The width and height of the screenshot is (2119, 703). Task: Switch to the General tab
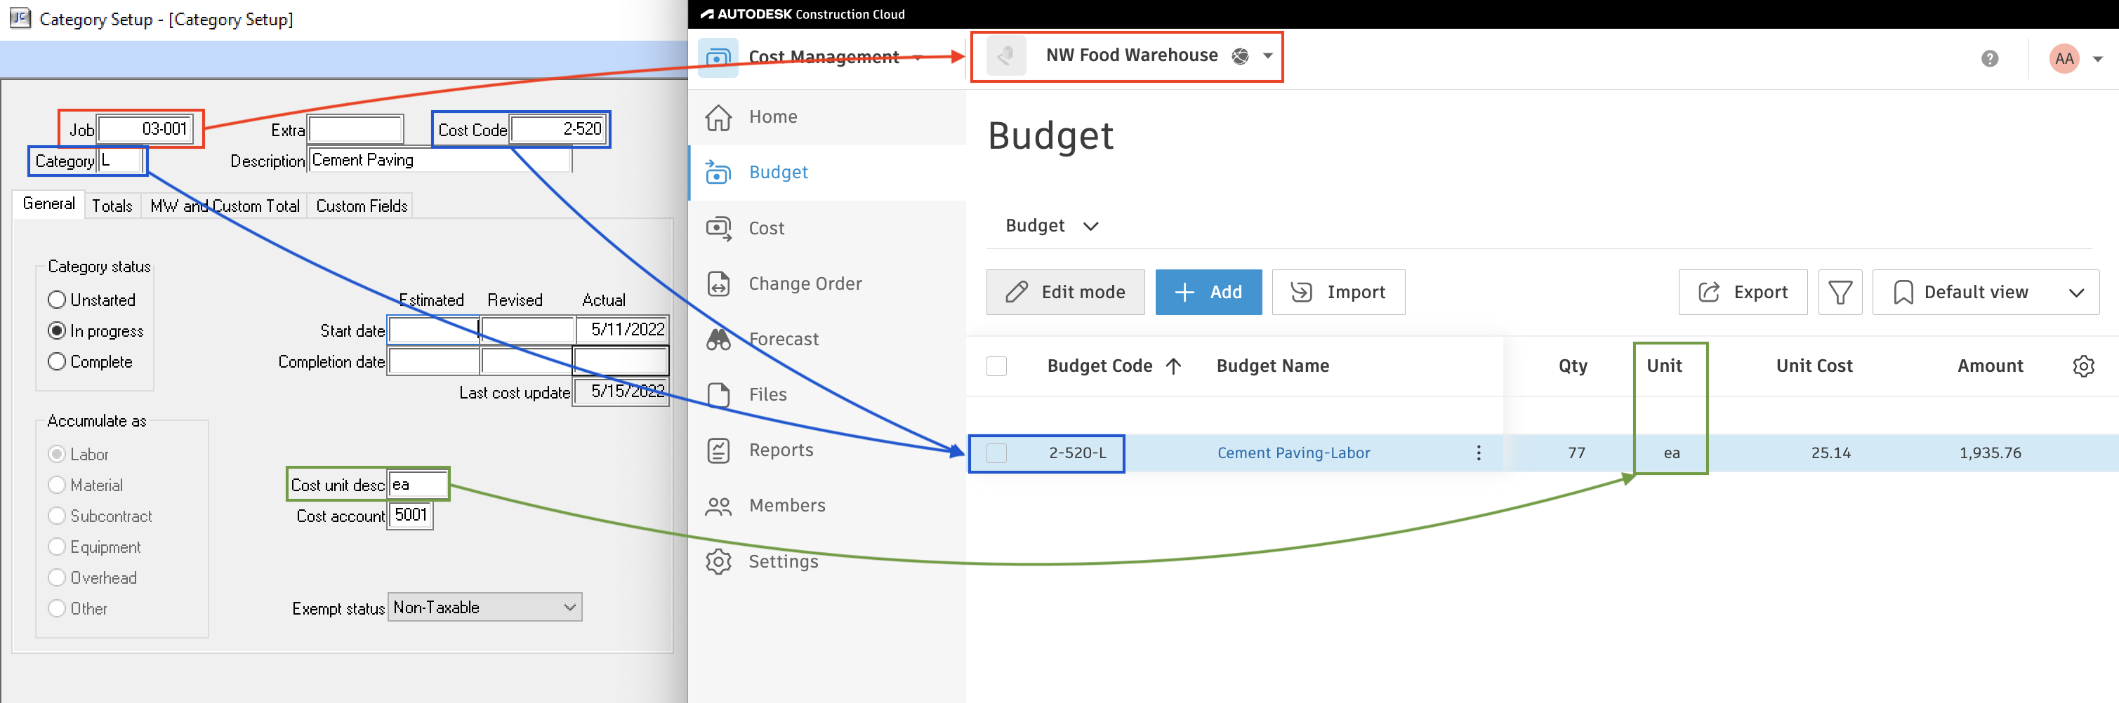coord(48,204)
